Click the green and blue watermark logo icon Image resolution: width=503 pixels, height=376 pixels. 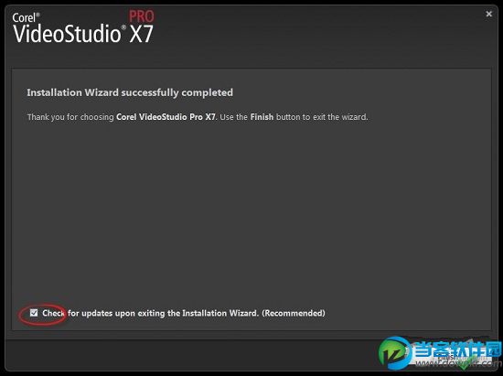(x=394, y=353)
